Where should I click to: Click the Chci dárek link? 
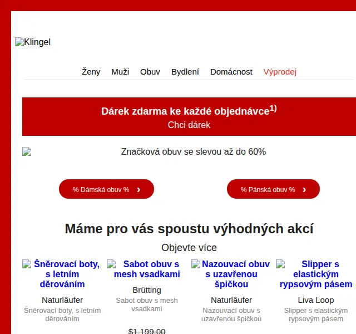(189, 125)
